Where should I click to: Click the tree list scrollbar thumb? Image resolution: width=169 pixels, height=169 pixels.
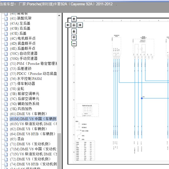(59, 151)
